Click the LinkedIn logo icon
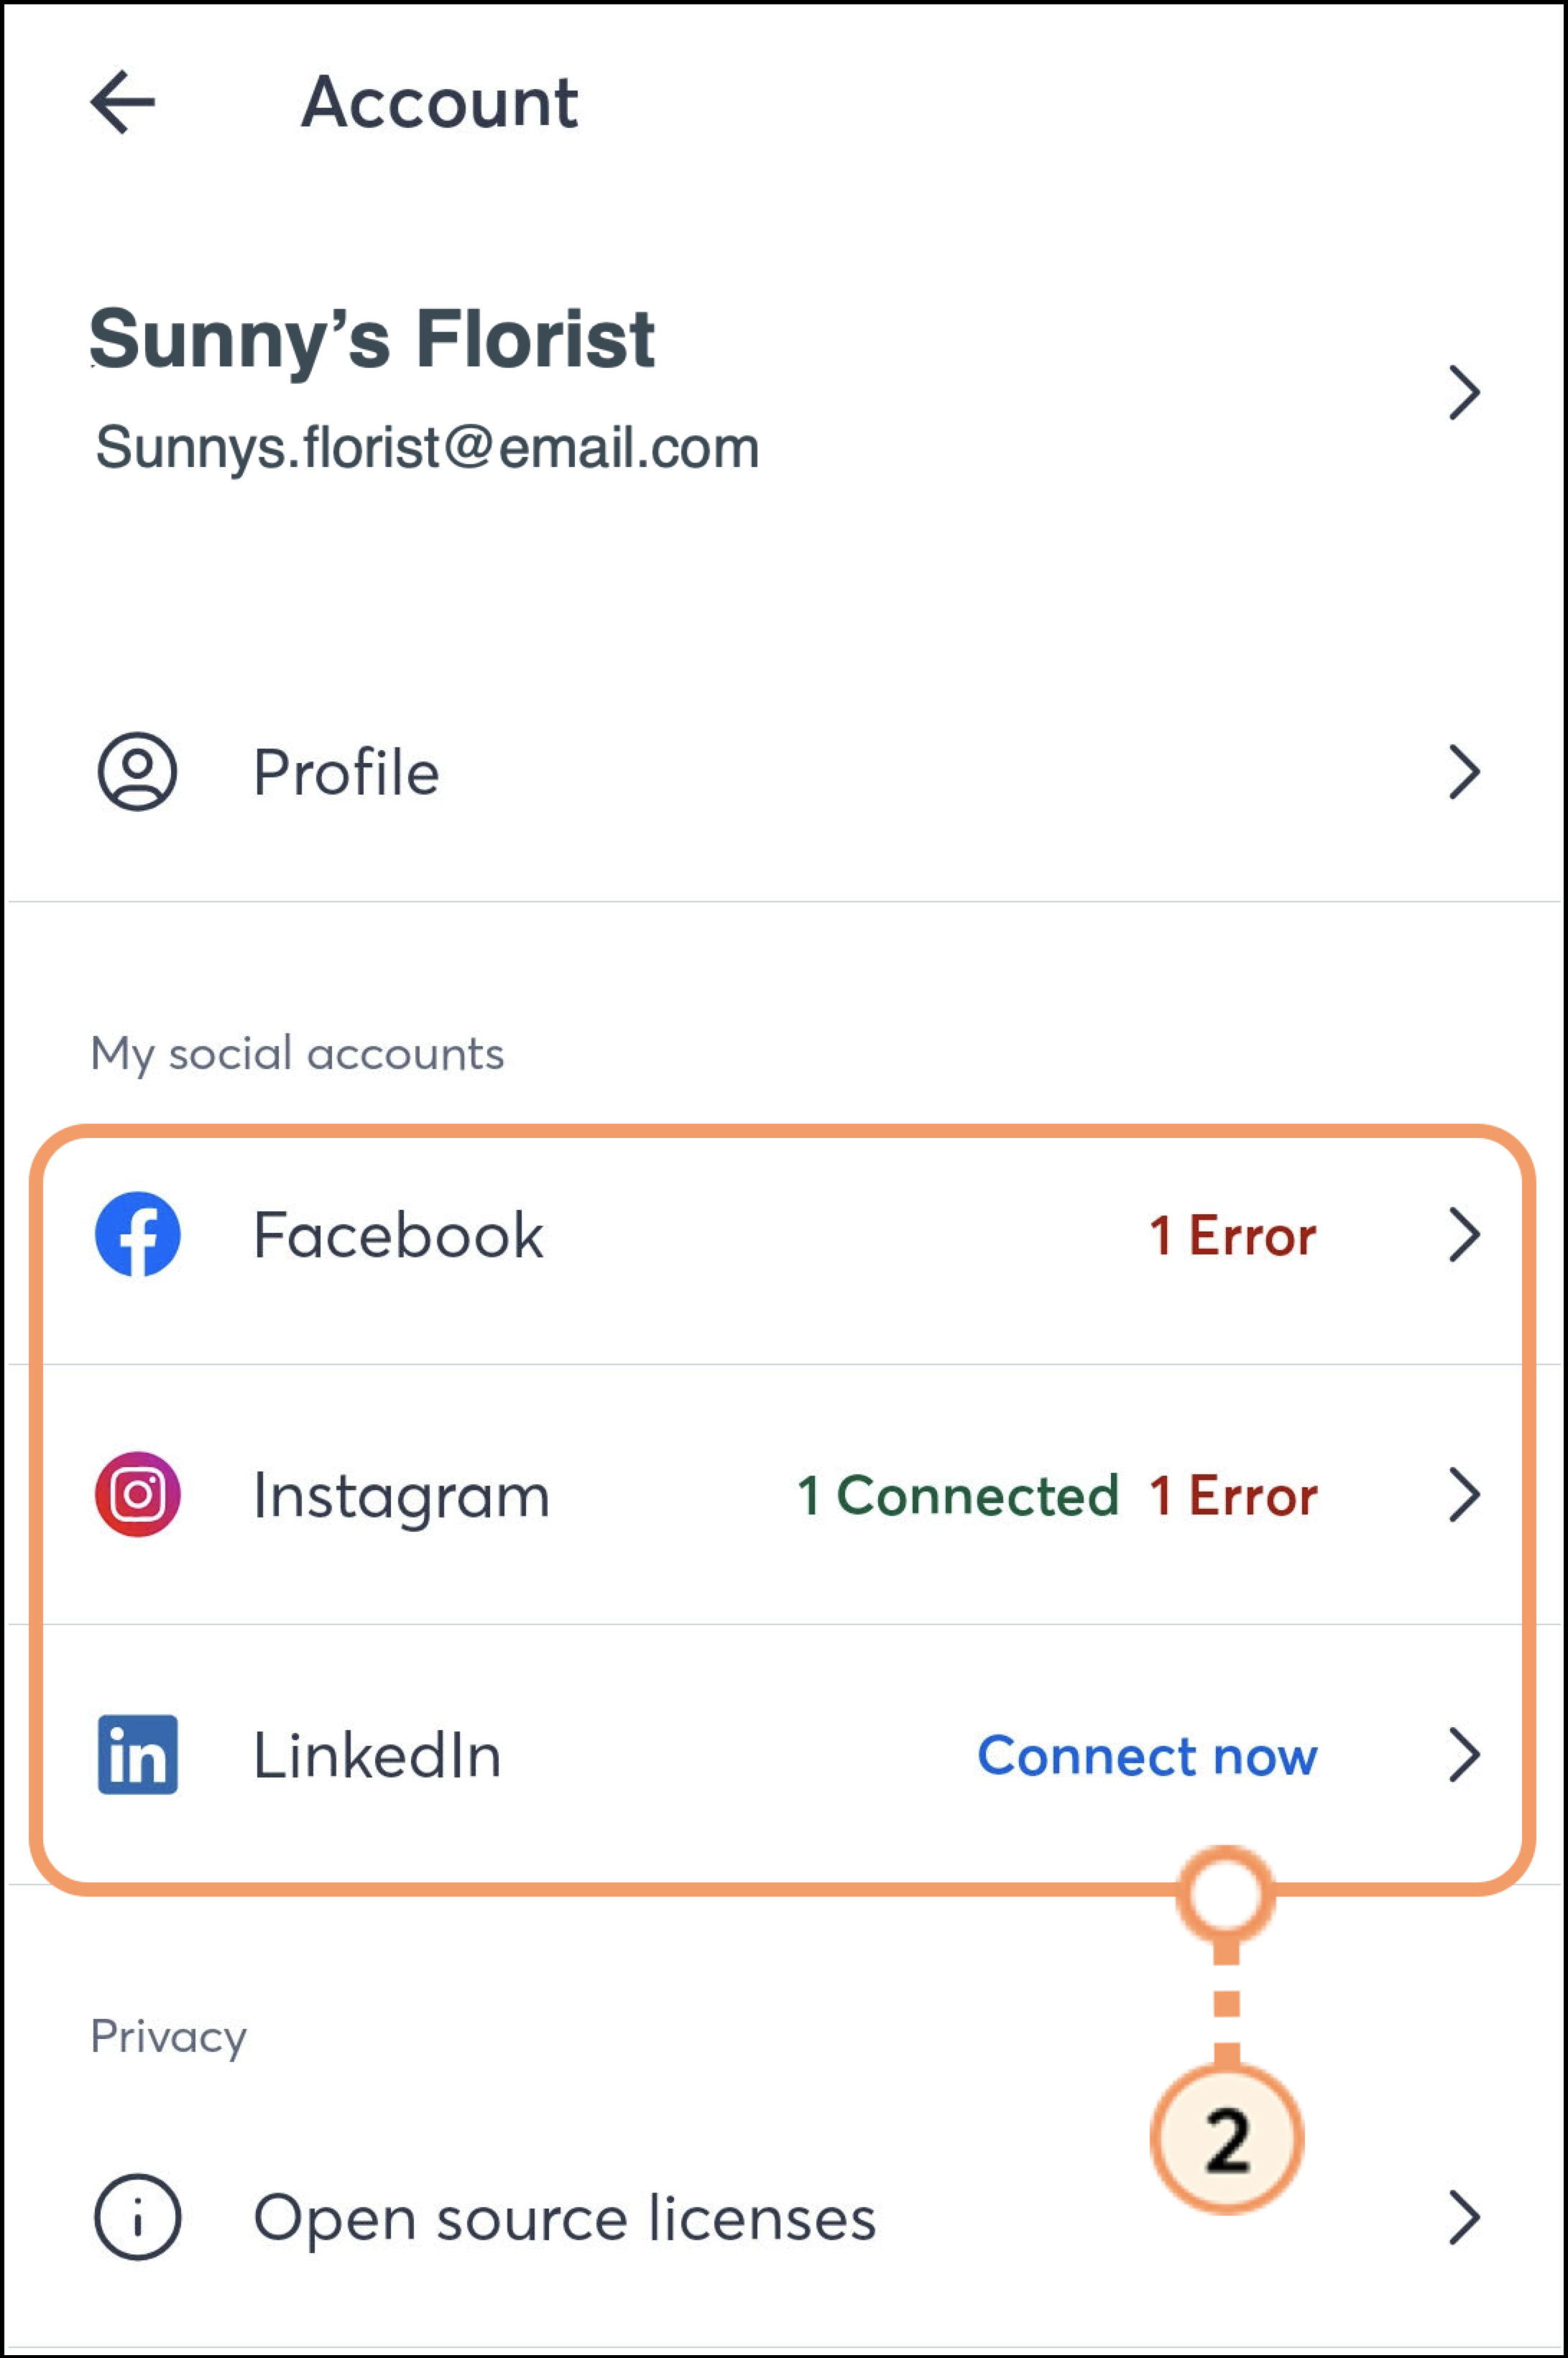 (x=138, y=1754)
